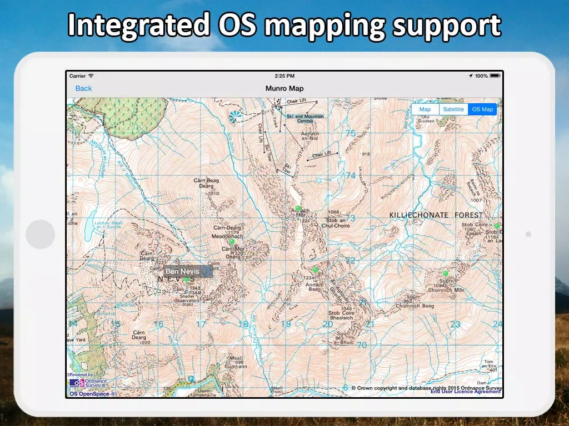Viewport: 569px width, 426px height.
Task: Click grid number 16 on the map
Action: 158,324
